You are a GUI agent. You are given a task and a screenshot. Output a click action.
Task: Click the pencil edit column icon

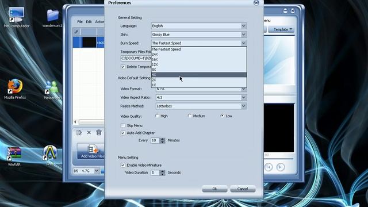click(76, 32)
